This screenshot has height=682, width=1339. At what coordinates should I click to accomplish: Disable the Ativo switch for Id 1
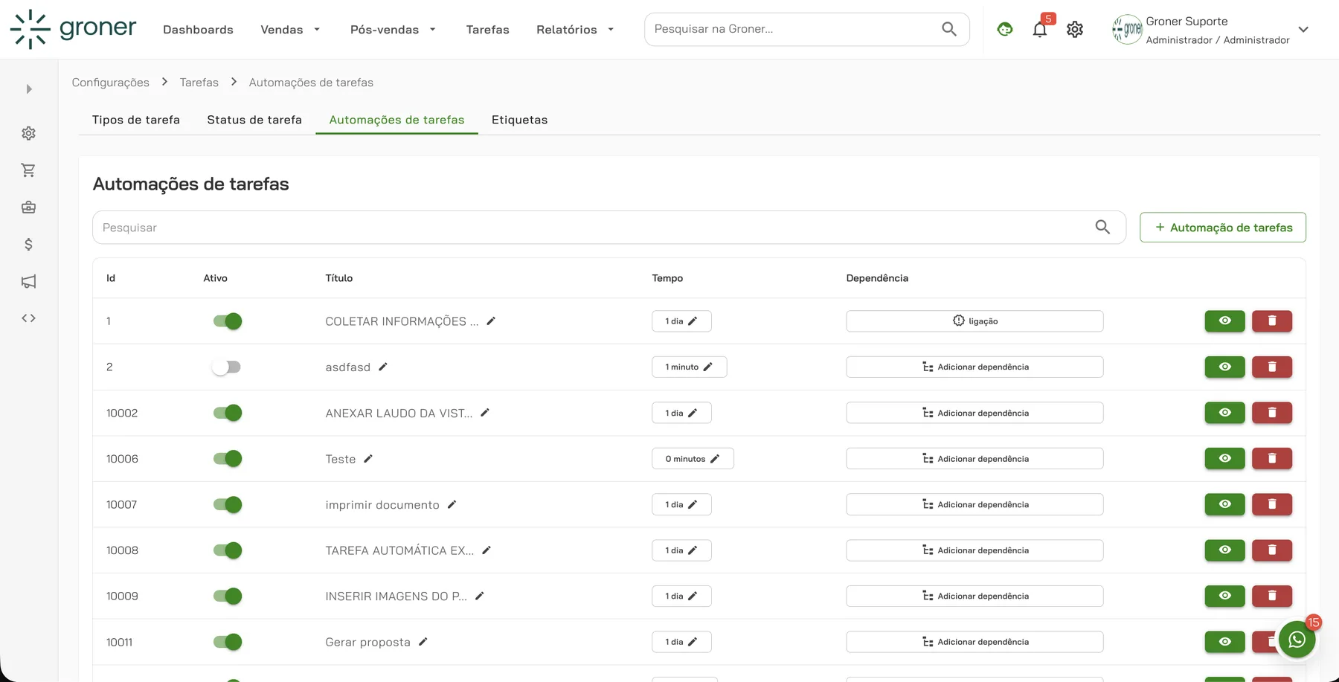(x=228, y=321)
